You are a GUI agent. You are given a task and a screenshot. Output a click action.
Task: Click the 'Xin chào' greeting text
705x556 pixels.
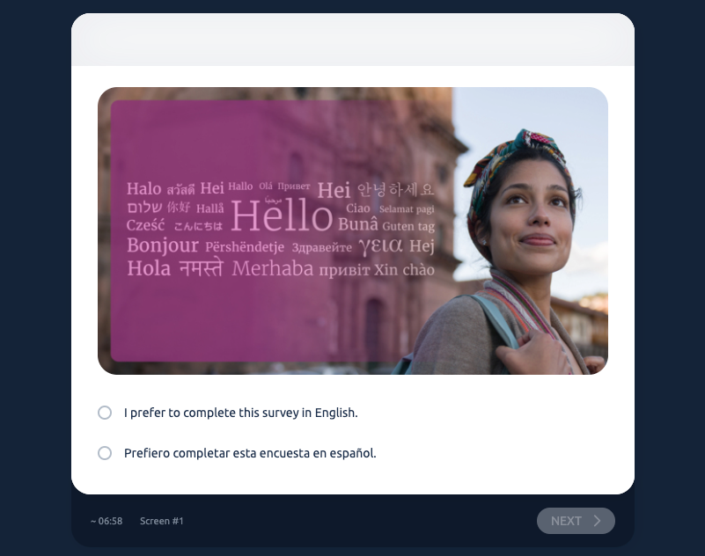pyautogui.click(x=404, y=270)
